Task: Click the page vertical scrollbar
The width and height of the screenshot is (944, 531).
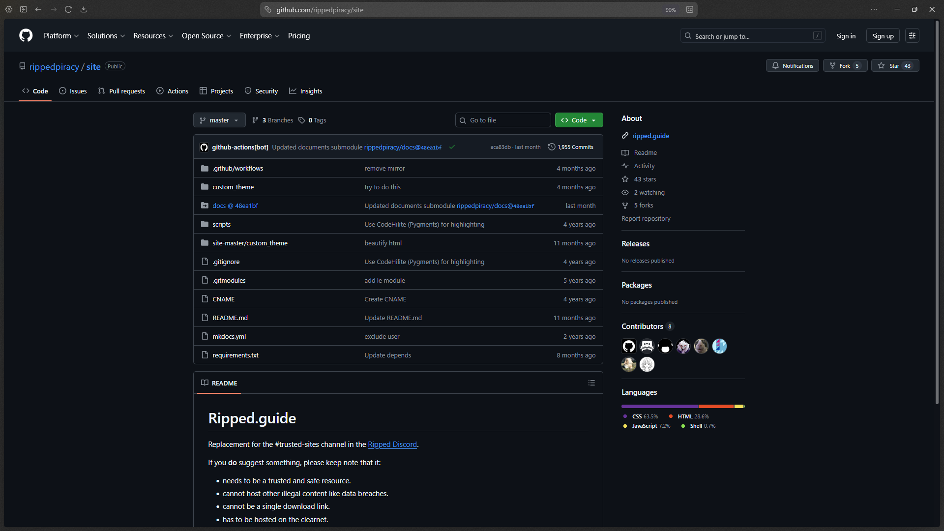Action: (937, 212)
